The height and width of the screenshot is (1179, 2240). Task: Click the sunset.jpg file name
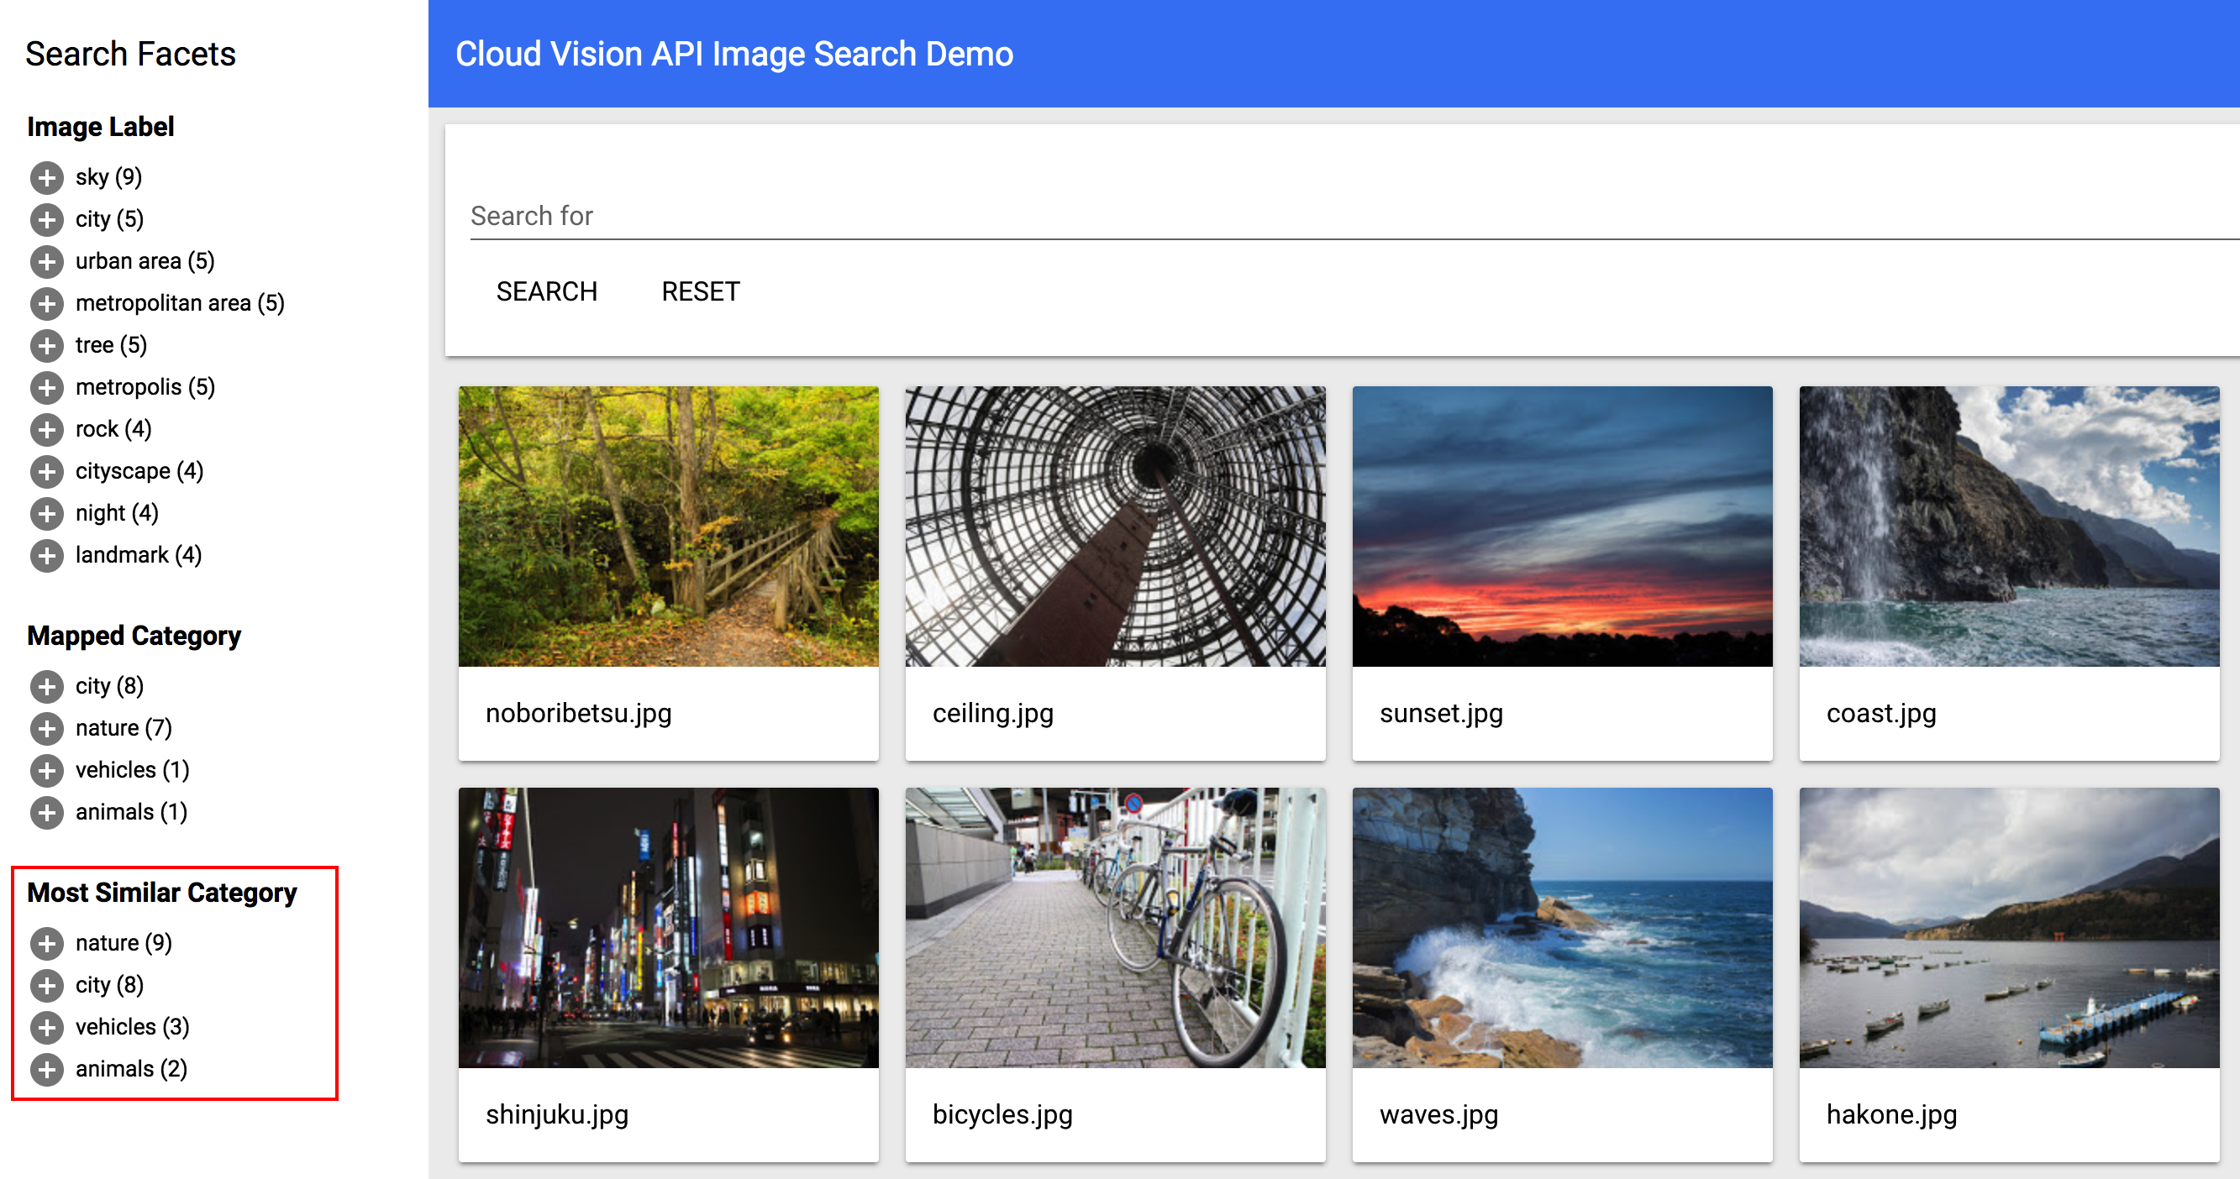click(x=1441, y=713)
